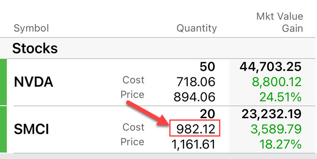The width and height of the screenshot is (317, 159).
Task: Click the highlighted SMCI cost 982.12
Action: [x=195, y=128]
